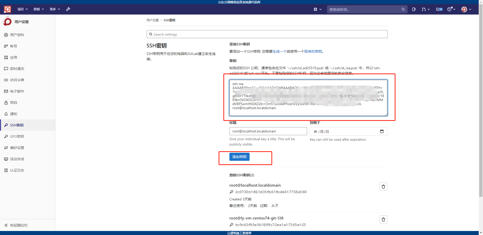Viewport: 483px width, 235px height.
Task: Open the to-do list icon showing 1
Action: pyautogui.click(x=439, y=9)
